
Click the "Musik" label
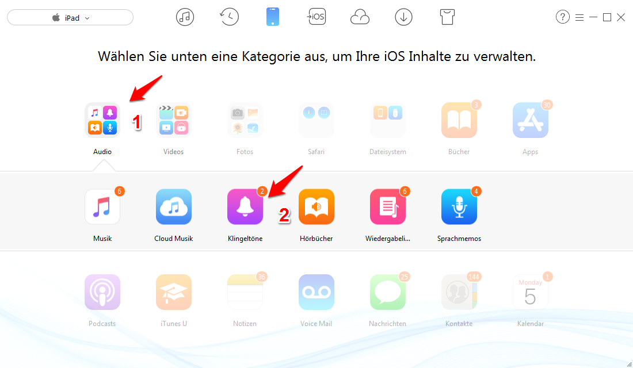pyautogui.click(x=102, y=239)
